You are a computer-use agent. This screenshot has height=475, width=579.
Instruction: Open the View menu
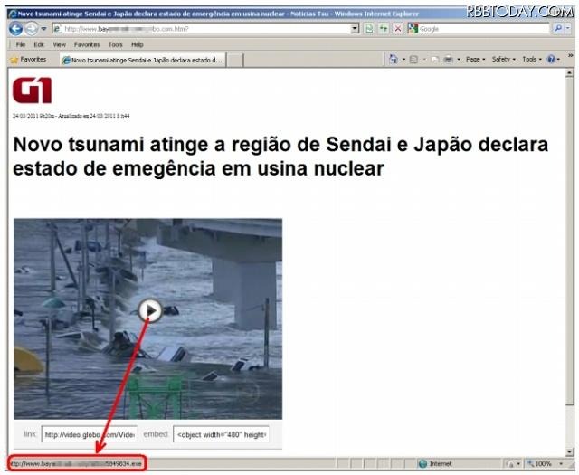(x=59, y=43)
